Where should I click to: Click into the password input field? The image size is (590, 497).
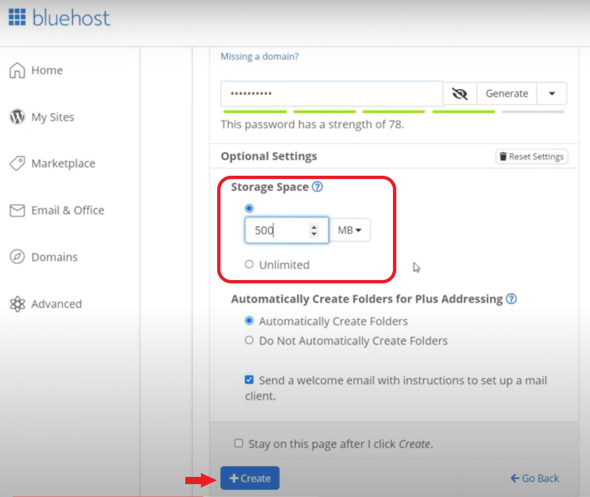tap(332, 94)
